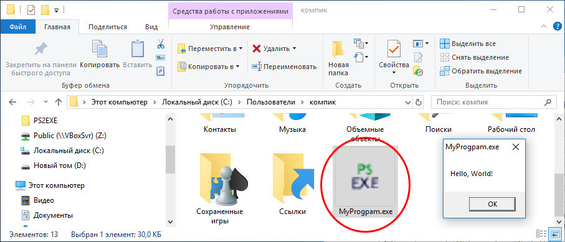The height and width of the screenshot is (242, 565).
Task: Click the red Delete X icon
Action: coord(257,49)
